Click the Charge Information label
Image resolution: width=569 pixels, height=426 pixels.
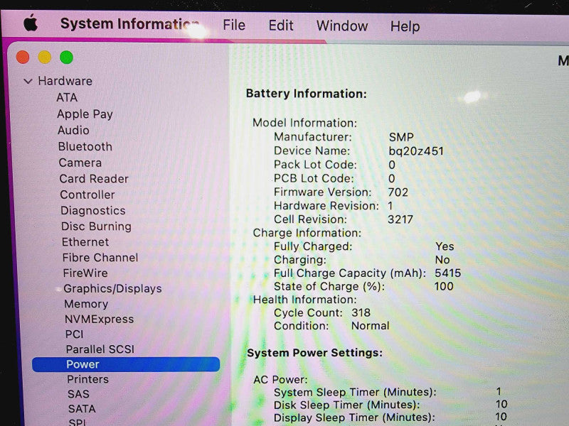pyautogui.click(x=307, y=233)
